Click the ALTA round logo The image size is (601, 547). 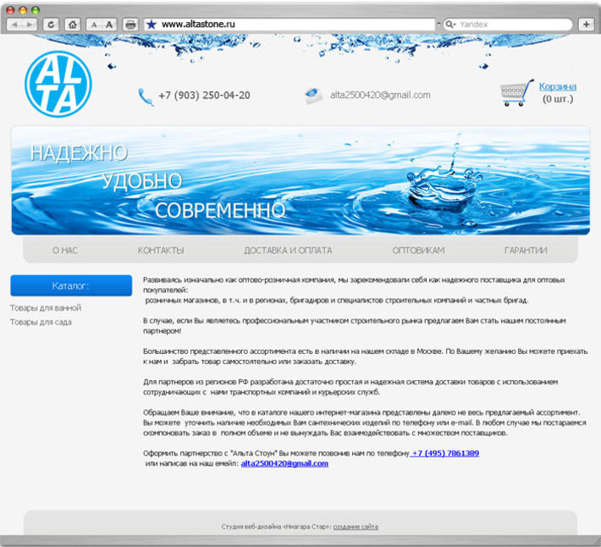[58, 84]
